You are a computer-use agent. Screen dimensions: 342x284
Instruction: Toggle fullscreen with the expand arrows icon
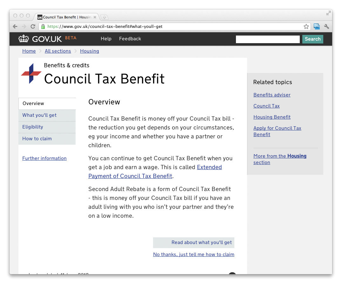328,13
